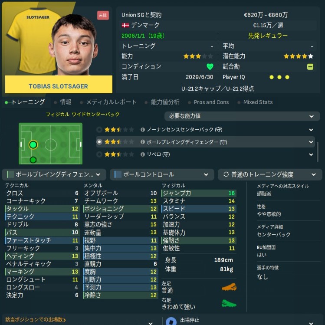This screenshot has height=325, width=325.
Task: Click the green right foot boot icon
Action: [229, 304]
